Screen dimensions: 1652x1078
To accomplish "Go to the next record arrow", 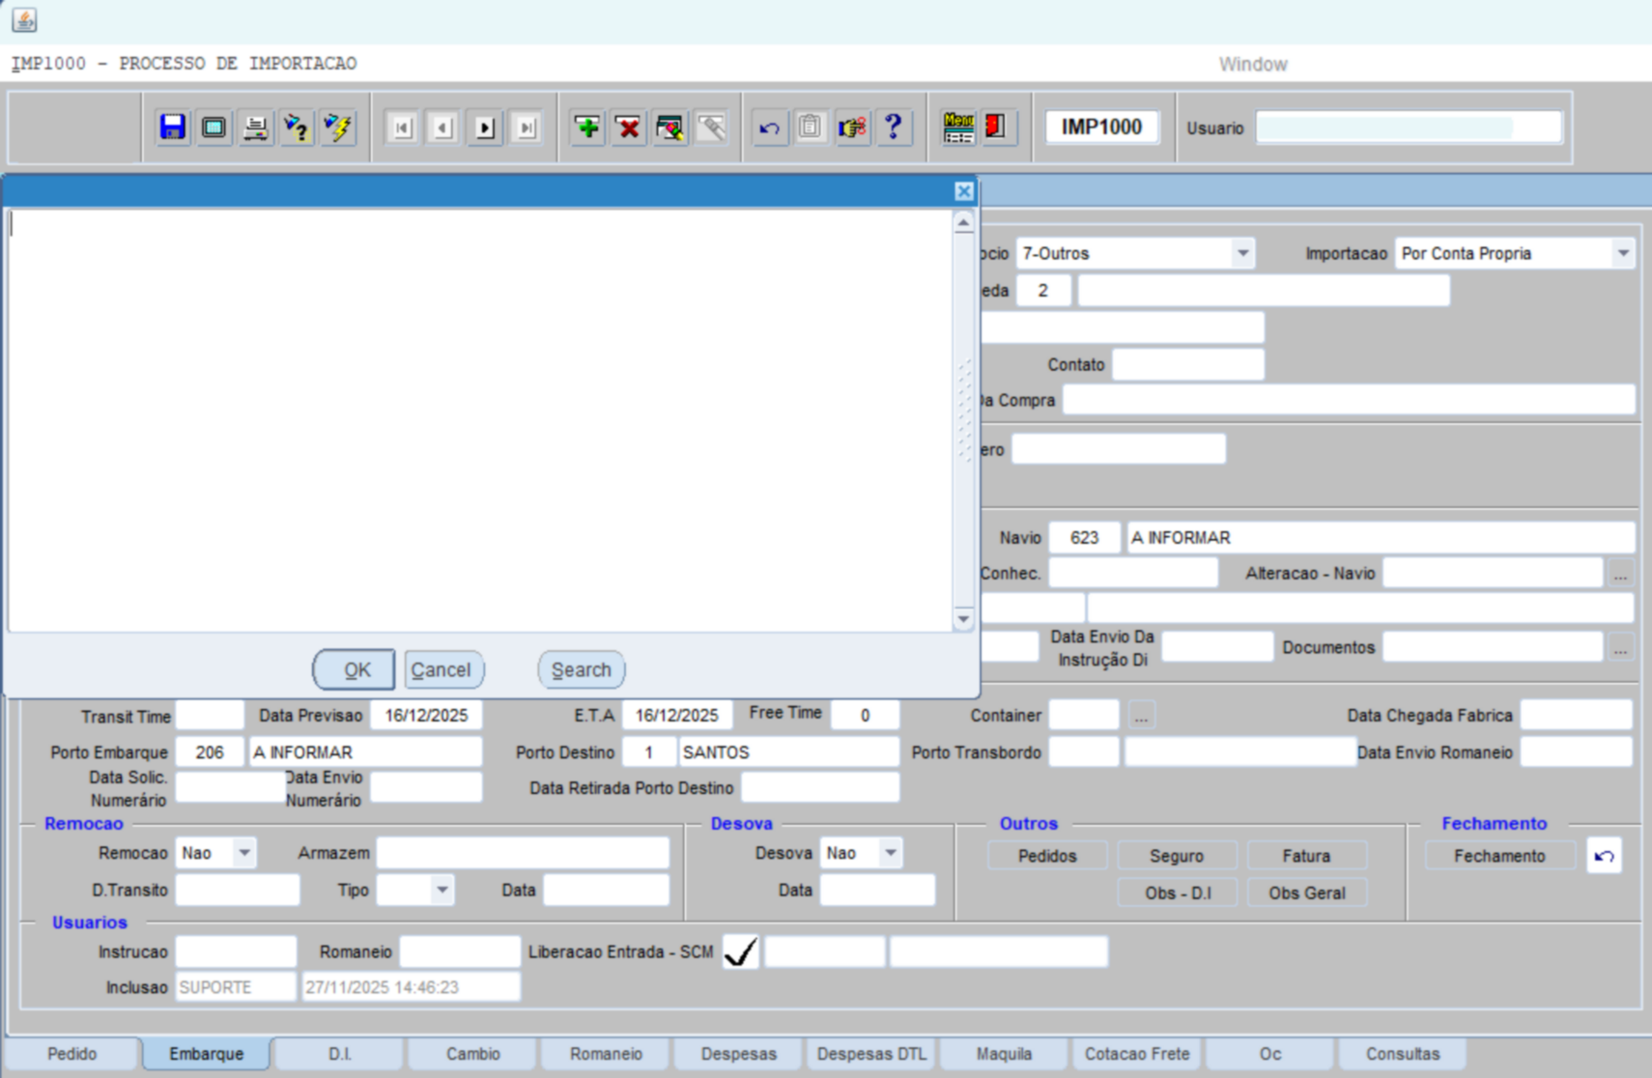I will tap(485, 128).
